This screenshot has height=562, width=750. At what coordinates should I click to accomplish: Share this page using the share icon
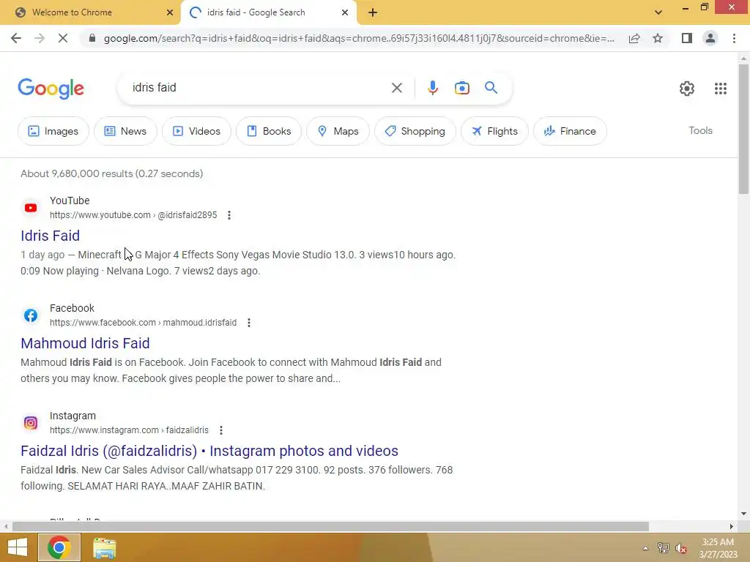(634, 38)
